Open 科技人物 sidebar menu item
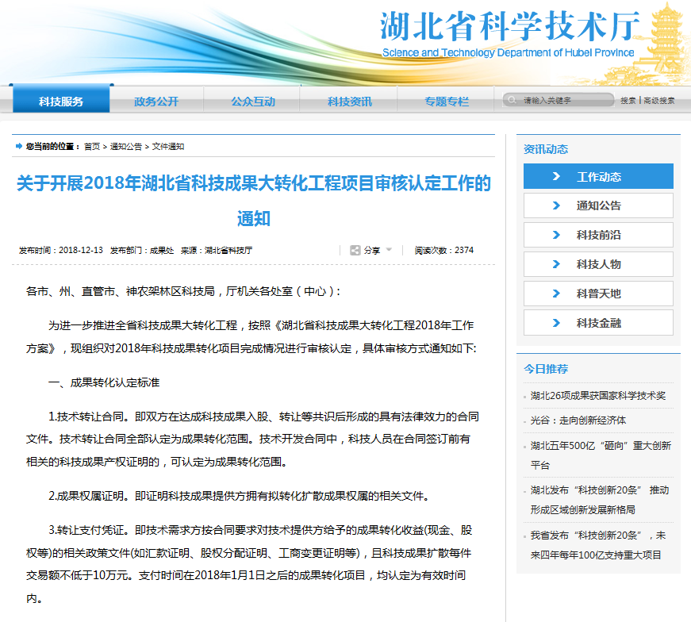This screenshot has height=622, width=691. [x=598, y=264]
